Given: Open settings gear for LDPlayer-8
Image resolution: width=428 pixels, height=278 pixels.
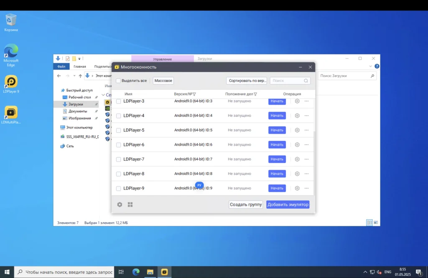Looking at the screenshot, I should point(297,174).
